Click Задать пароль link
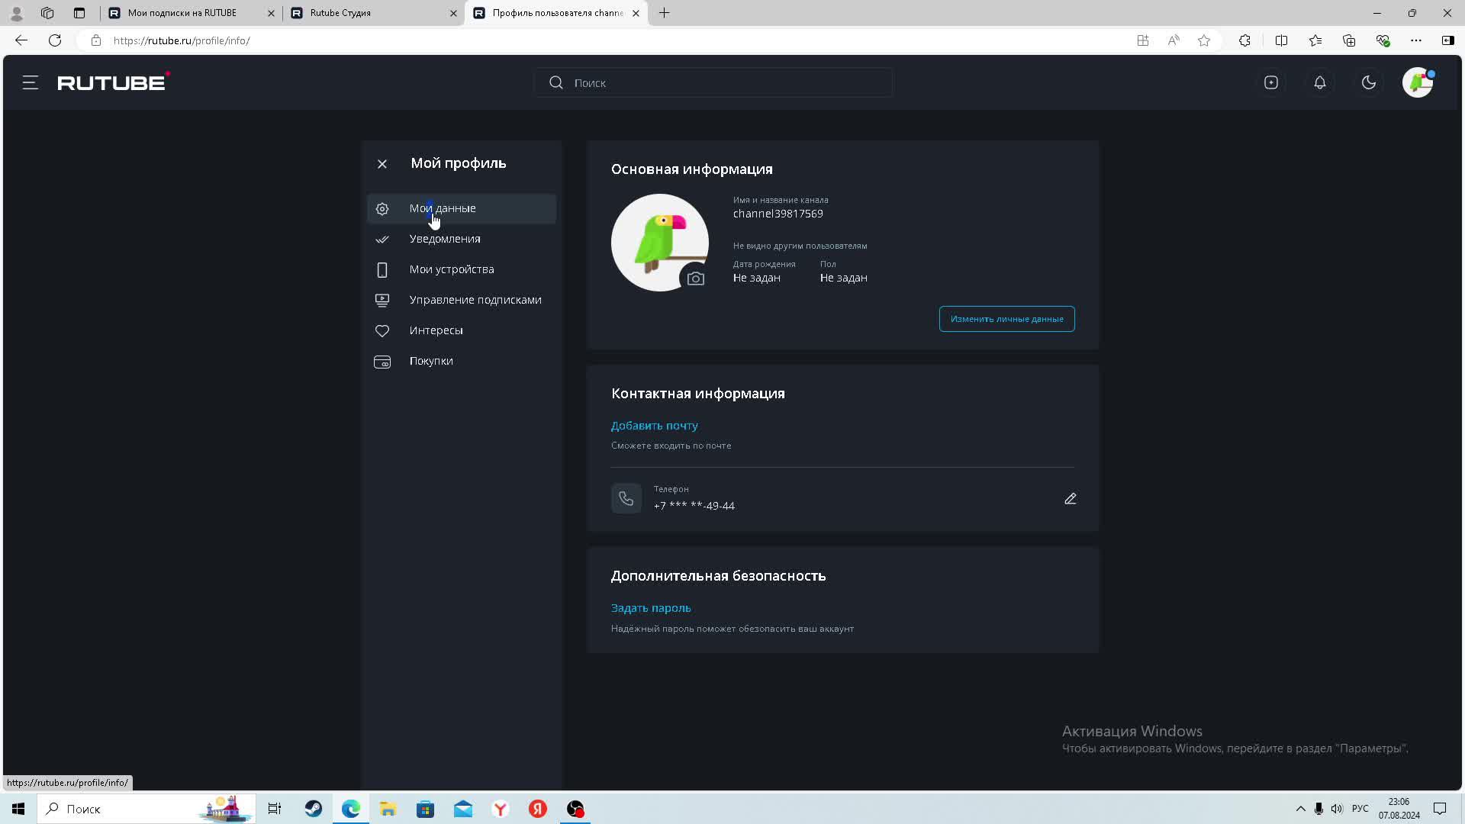1465x824 pixels. [650, 608]
